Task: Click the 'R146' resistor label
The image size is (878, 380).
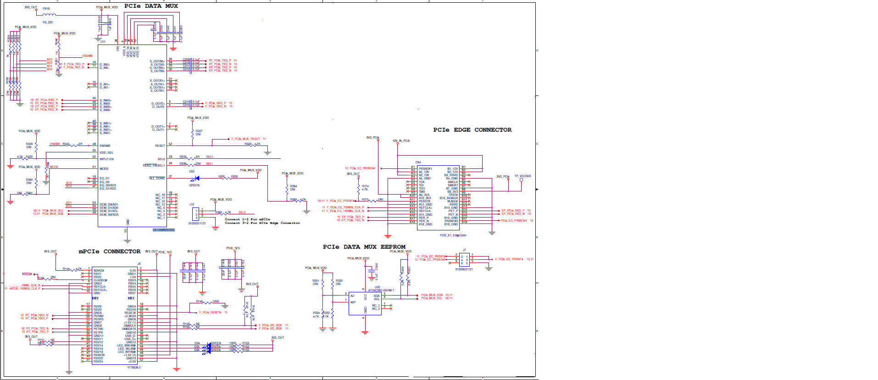Action: 200,302
